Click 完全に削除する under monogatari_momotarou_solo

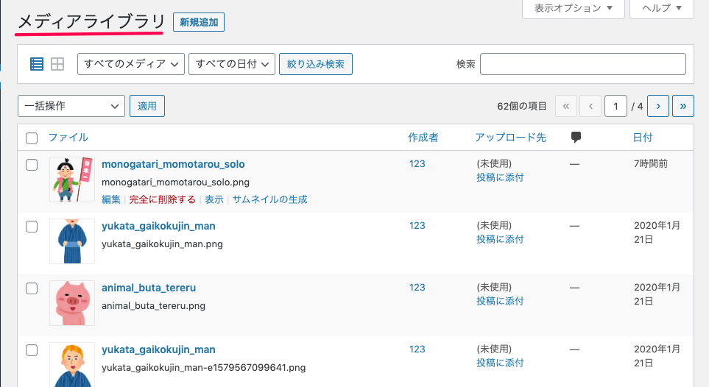[162, 199]
